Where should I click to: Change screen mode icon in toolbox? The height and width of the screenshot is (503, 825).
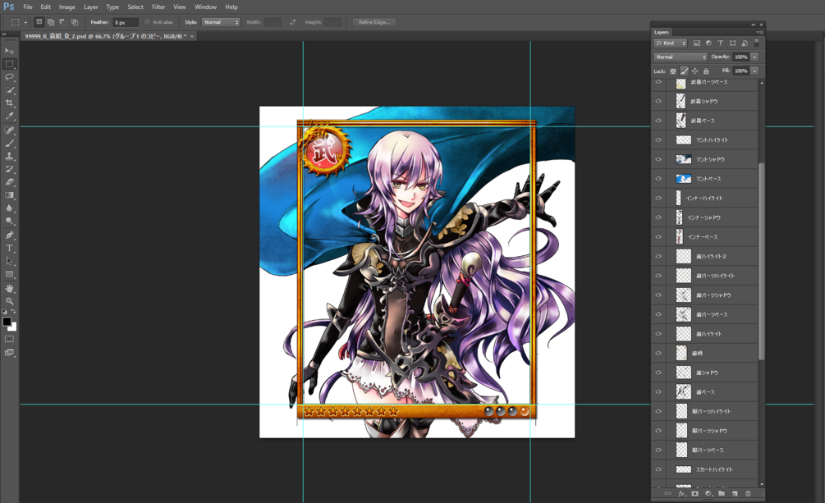pyautogui.click(x=10, y=353)
